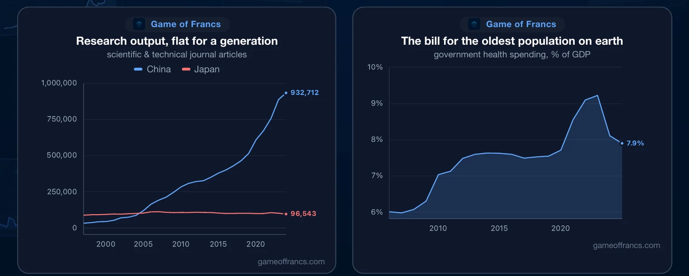Open the gameoffrancs.com link under research chart
The height and width of the screenshot is (276, 689).
pos(291,262)
